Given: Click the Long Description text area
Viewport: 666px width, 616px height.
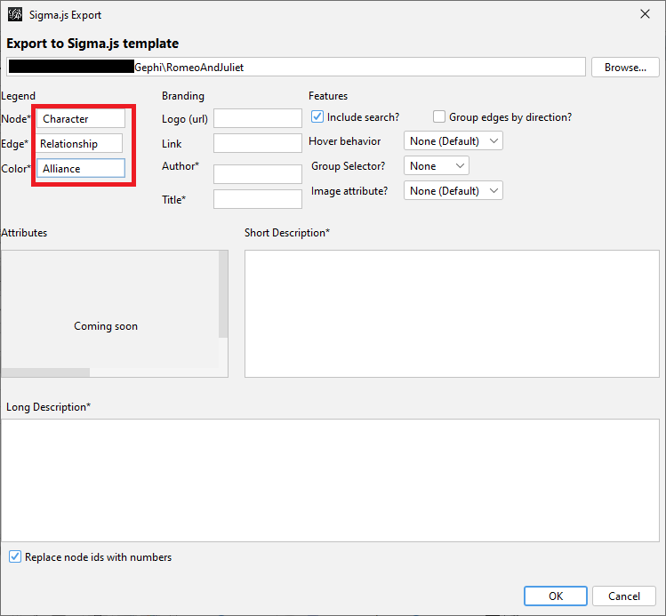Looking at the screenshot, I should (330, 480).
